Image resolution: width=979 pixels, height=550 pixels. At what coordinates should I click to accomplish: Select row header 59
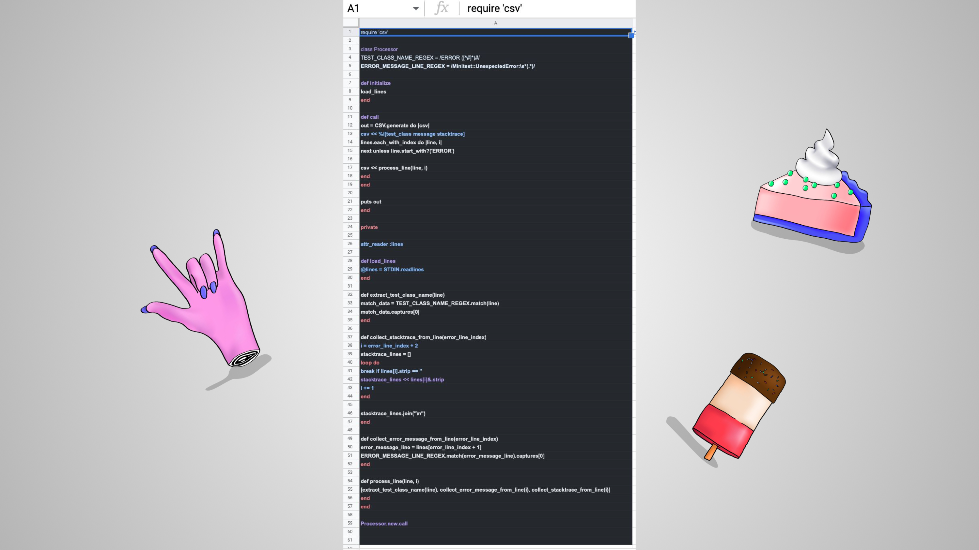[350, 523]
